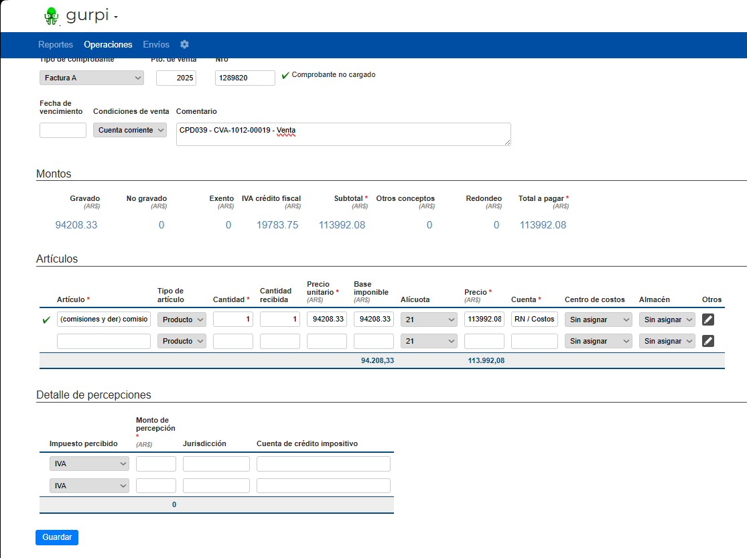Open Centro de costos dropdown in empty row

(598, 341)
